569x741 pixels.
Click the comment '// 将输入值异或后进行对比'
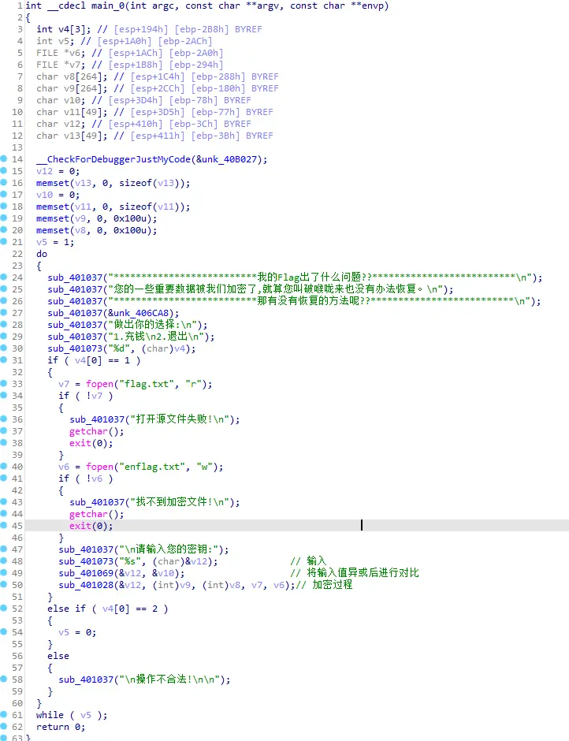pyautogui.click(x=355, y=573)
